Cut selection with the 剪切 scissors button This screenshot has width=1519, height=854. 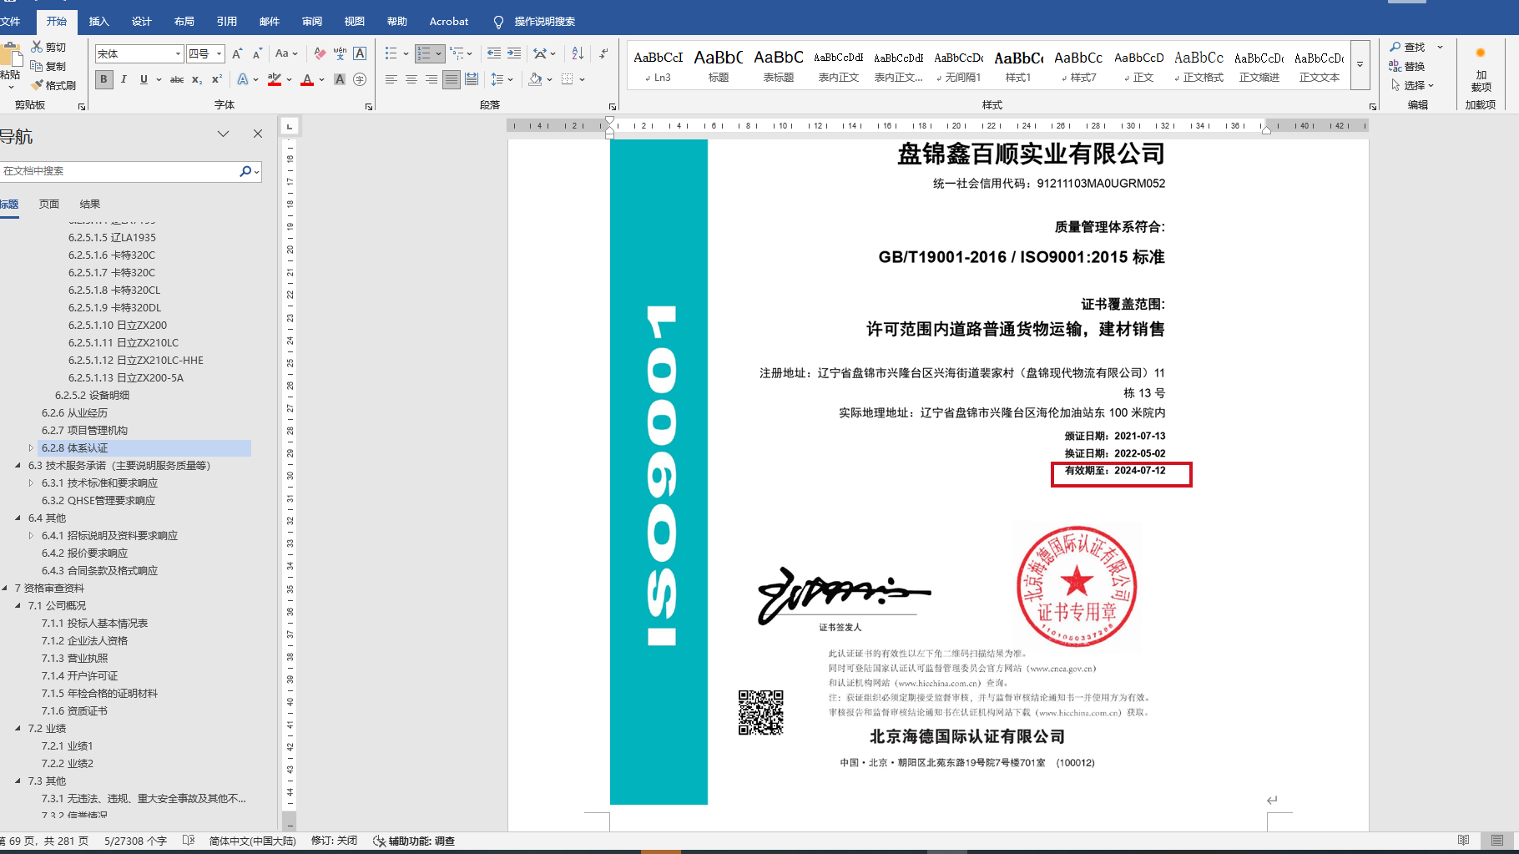click(x=48, y=48)
